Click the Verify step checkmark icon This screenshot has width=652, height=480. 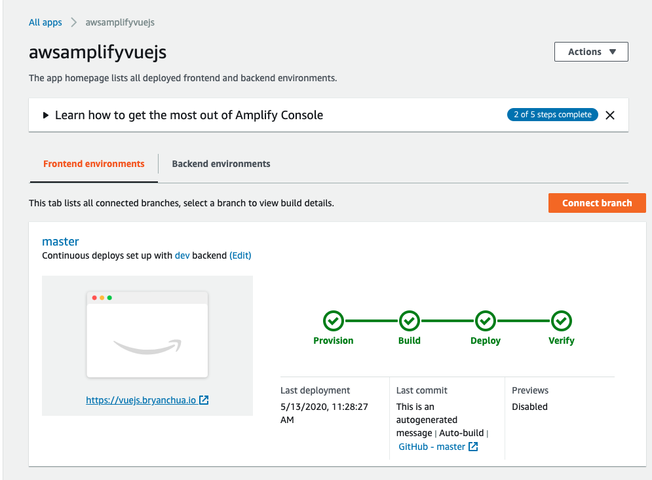click(x=562, y=321)
